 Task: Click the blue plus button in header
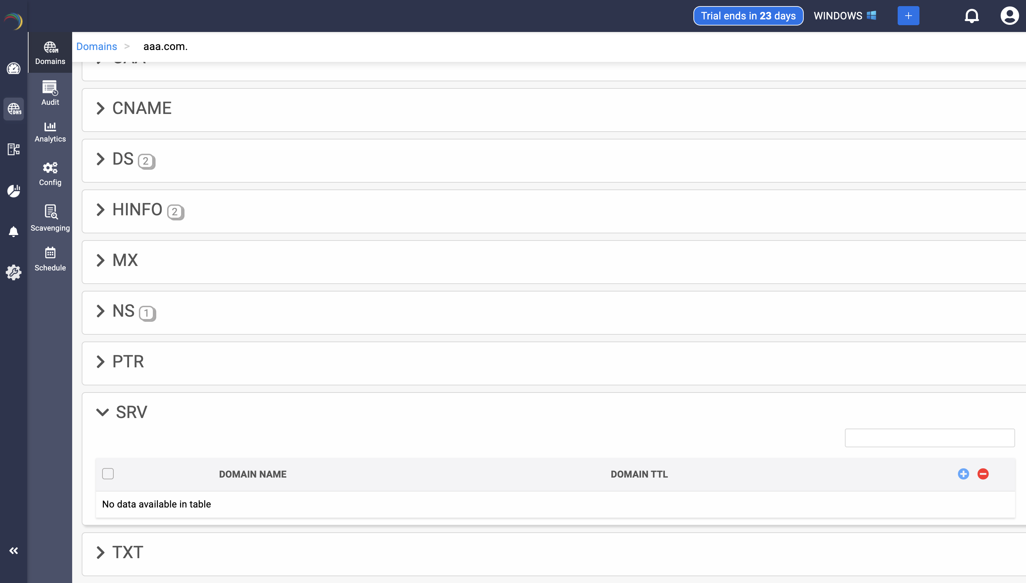coord(908,16)
